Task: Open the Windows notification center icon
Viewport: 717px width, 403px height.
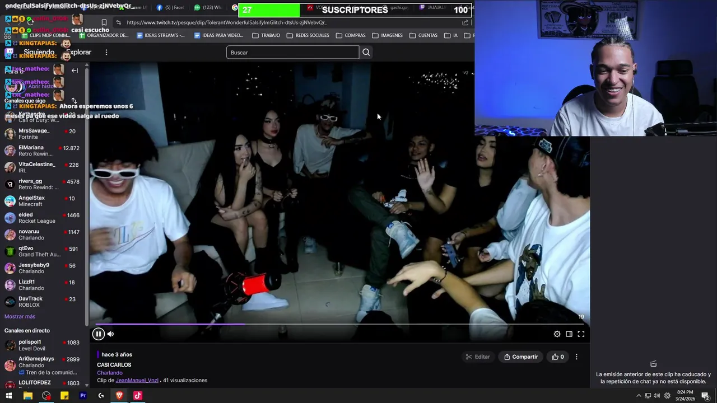Action: tap(705, 396)
